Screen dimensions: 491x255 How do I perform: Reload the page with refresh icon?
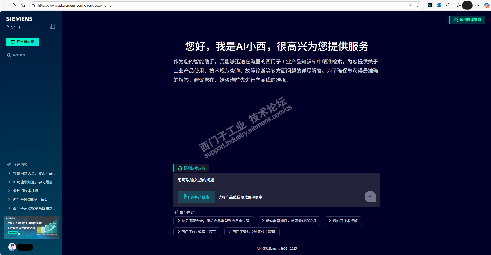coord(14,5)
